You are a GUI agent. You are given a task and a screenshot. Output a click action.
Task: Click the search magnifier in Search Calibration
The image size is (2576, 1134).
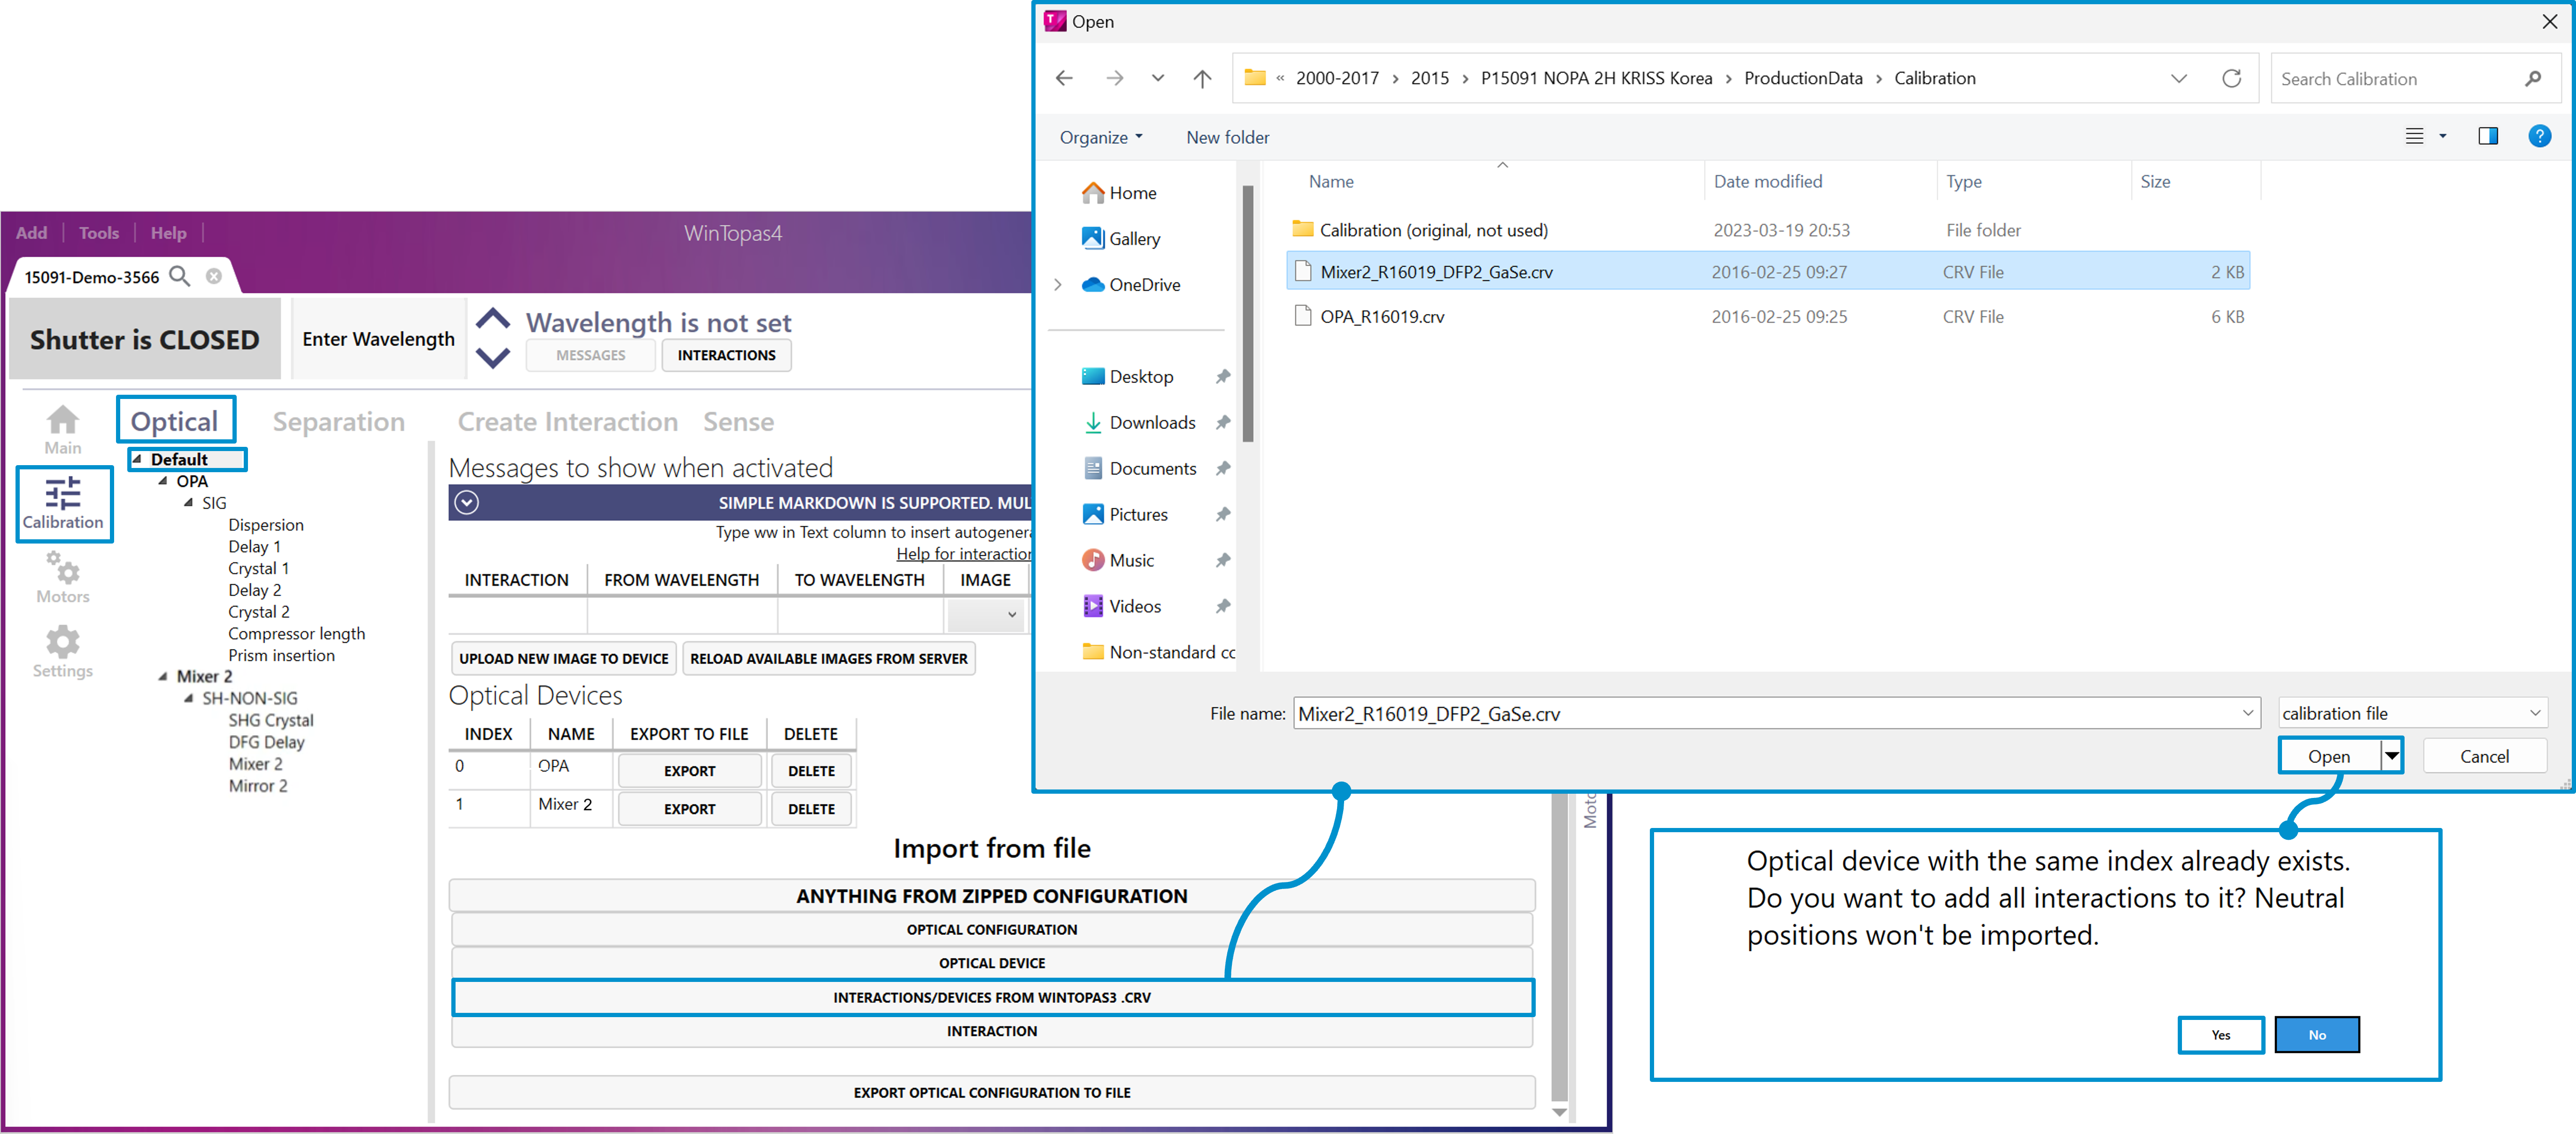(x=2533, y=78)
